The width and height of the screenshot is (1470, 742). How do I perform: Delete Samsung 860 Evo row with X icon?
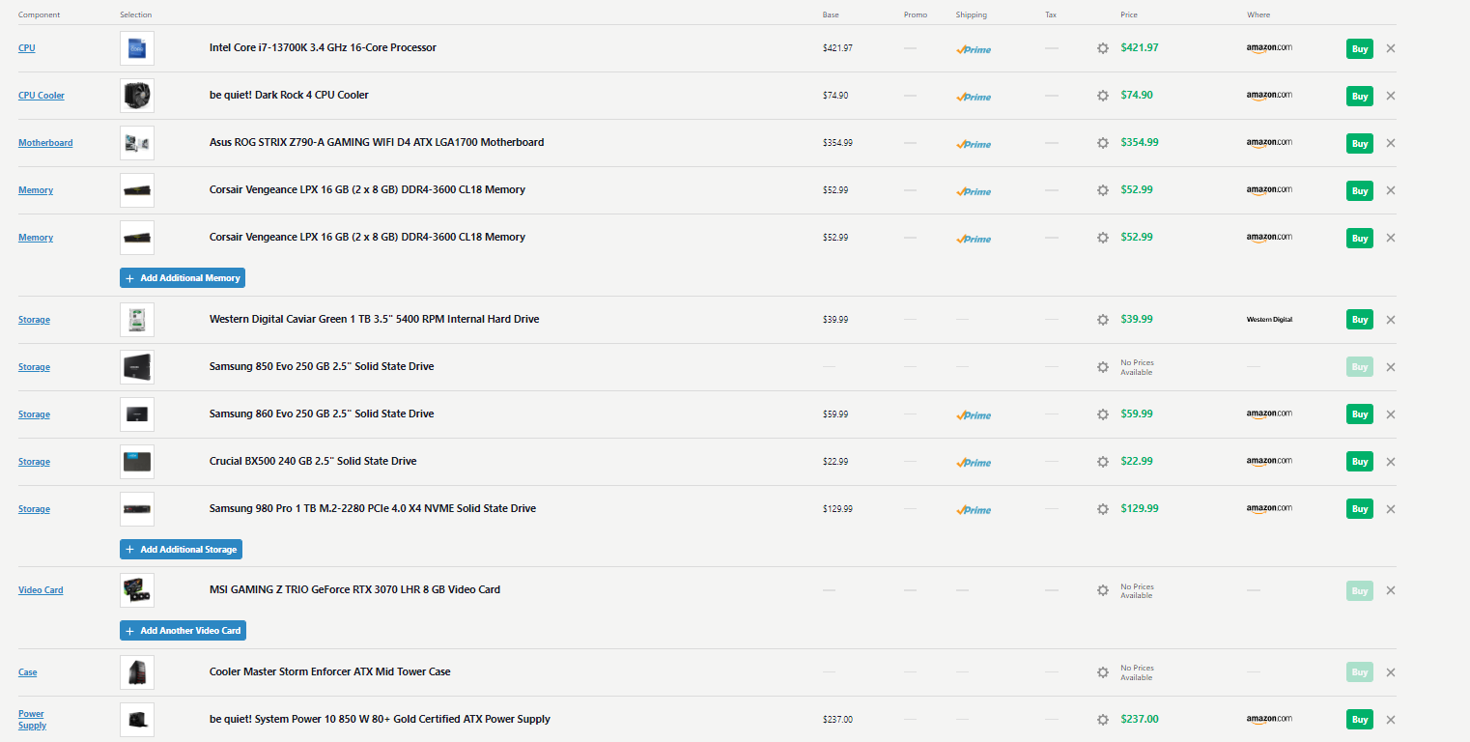click(x=1391, y=414)
